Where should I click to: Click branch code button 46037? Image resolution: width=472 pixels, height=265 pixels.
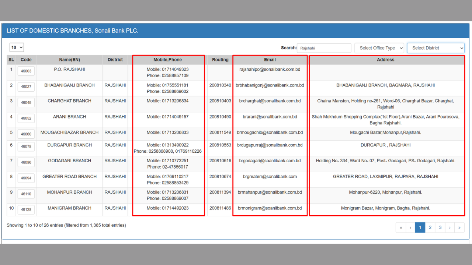26,87
